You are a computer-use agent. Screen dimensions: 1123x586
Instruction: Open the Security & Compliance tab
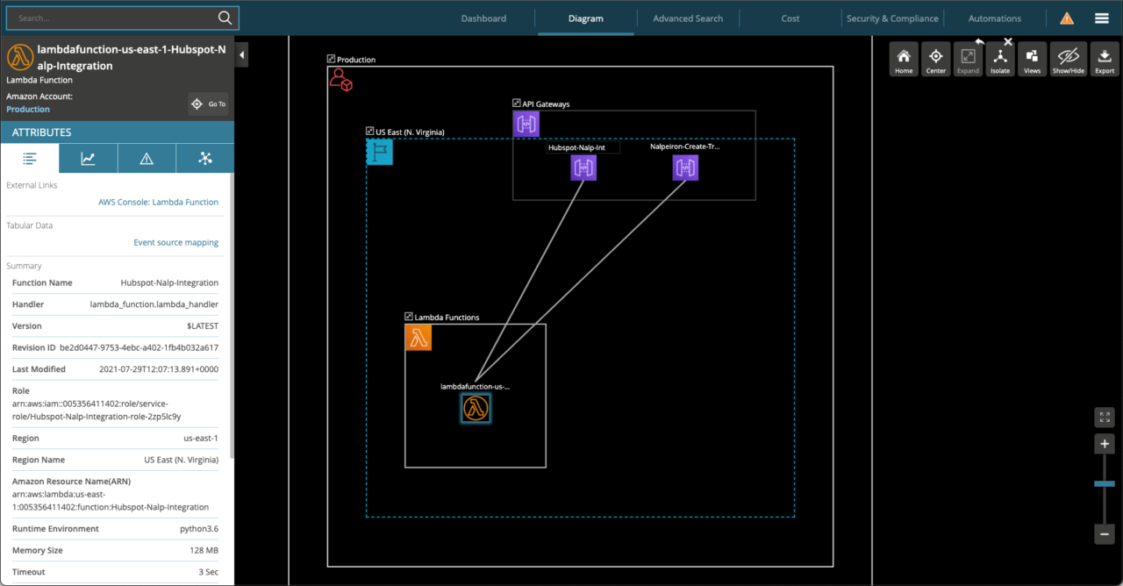click(892, 18)
